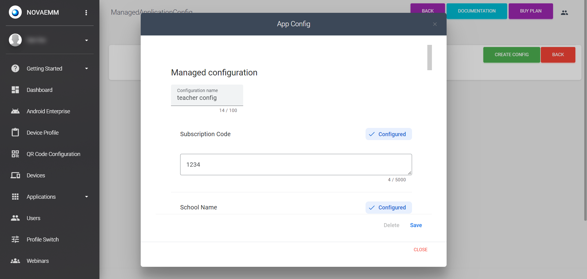
Task: Click the School Name label
Action: point(199,207)
